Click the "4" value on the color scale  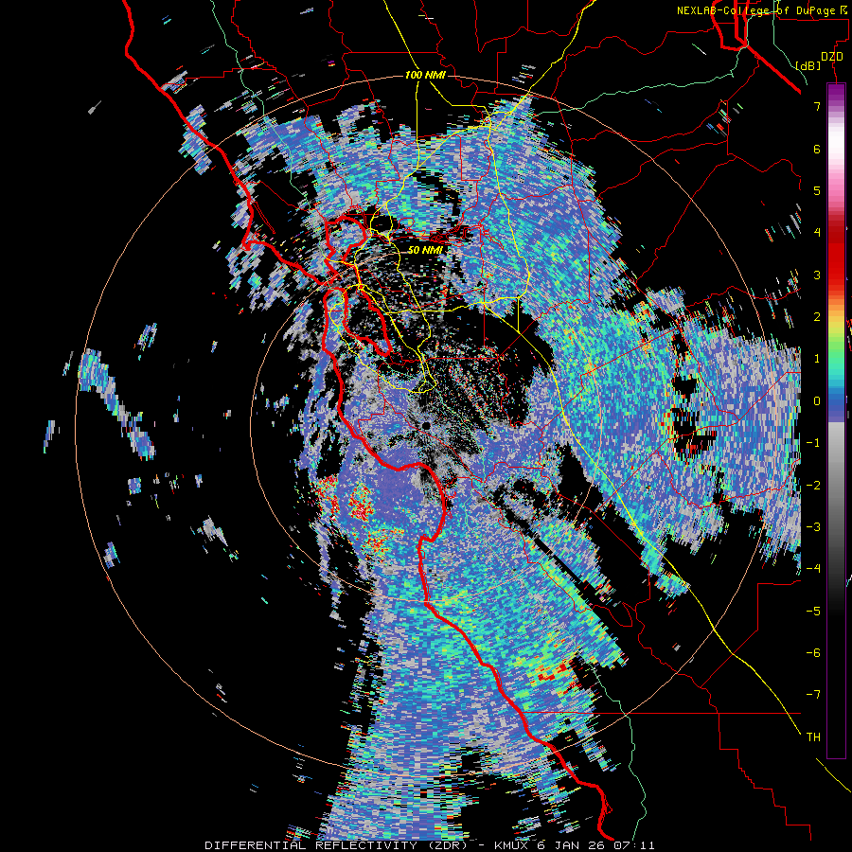click(x=817, y=233)
